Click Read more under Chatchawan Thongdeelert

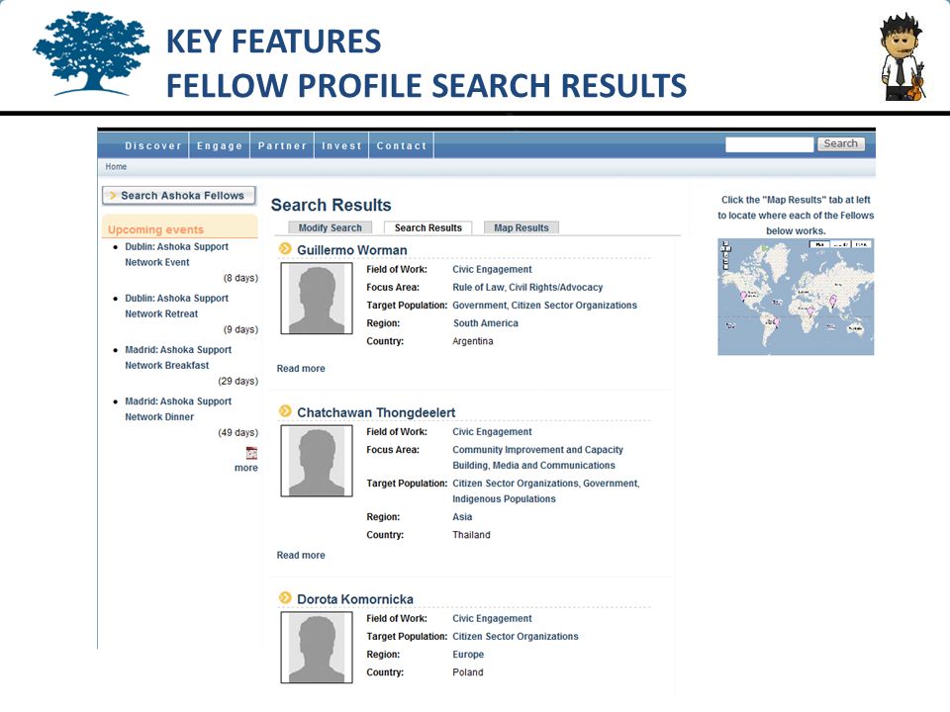[301, 555]
